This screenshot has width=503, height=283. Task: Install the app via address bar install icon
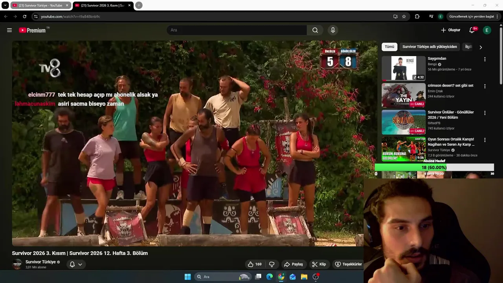(x=395, y=17)
